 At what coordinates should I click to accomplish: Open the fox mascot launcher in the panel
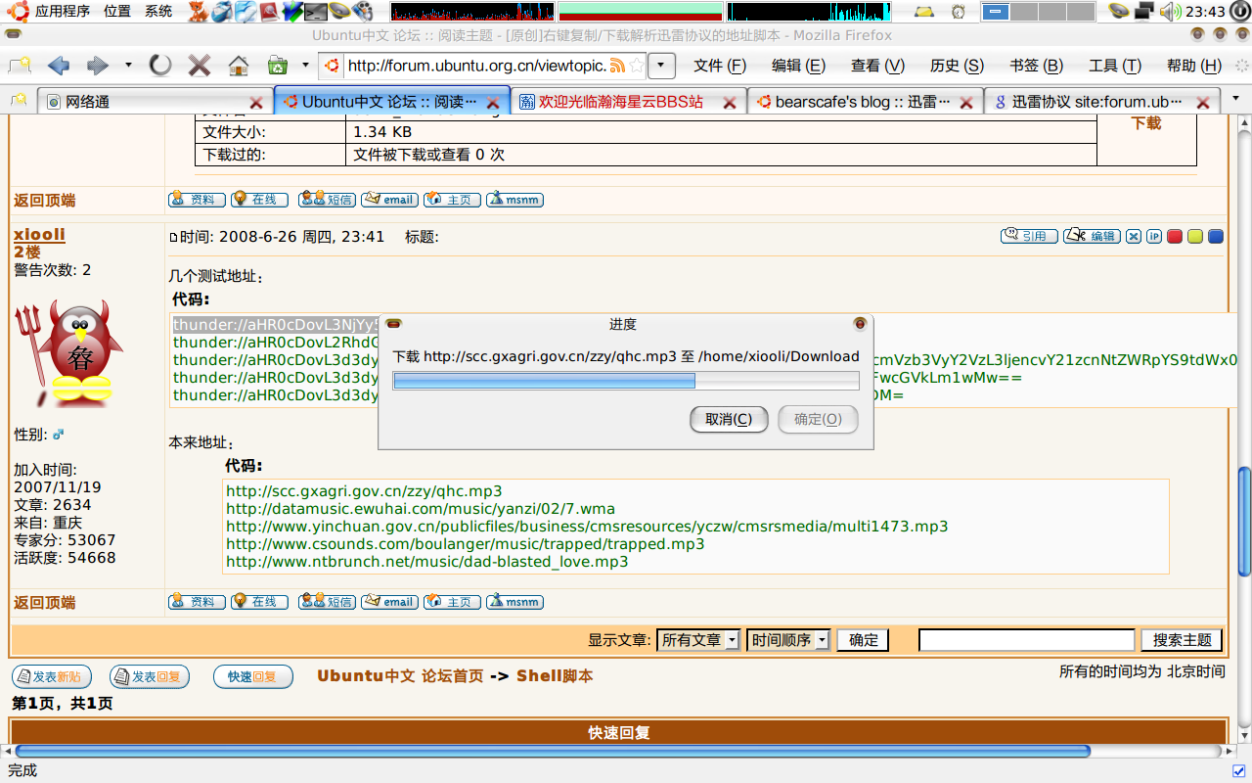tap(198, 12)
